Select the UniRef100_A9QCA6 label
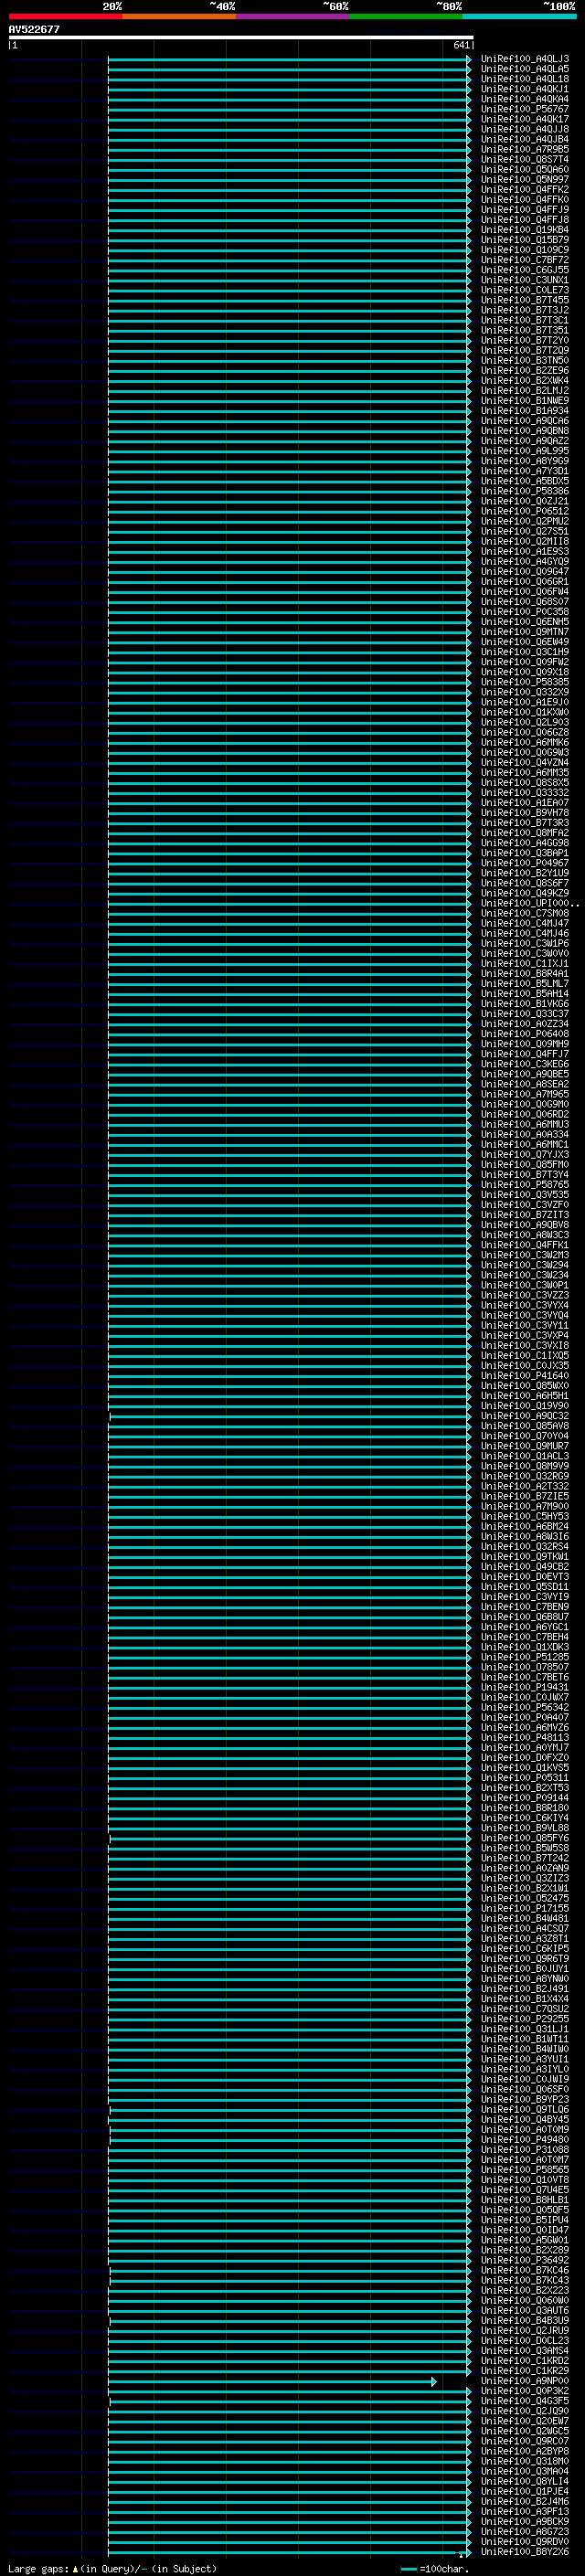The width and height of the screenshot is (585, 2576). pyautogui.click(x=525, y=421)
